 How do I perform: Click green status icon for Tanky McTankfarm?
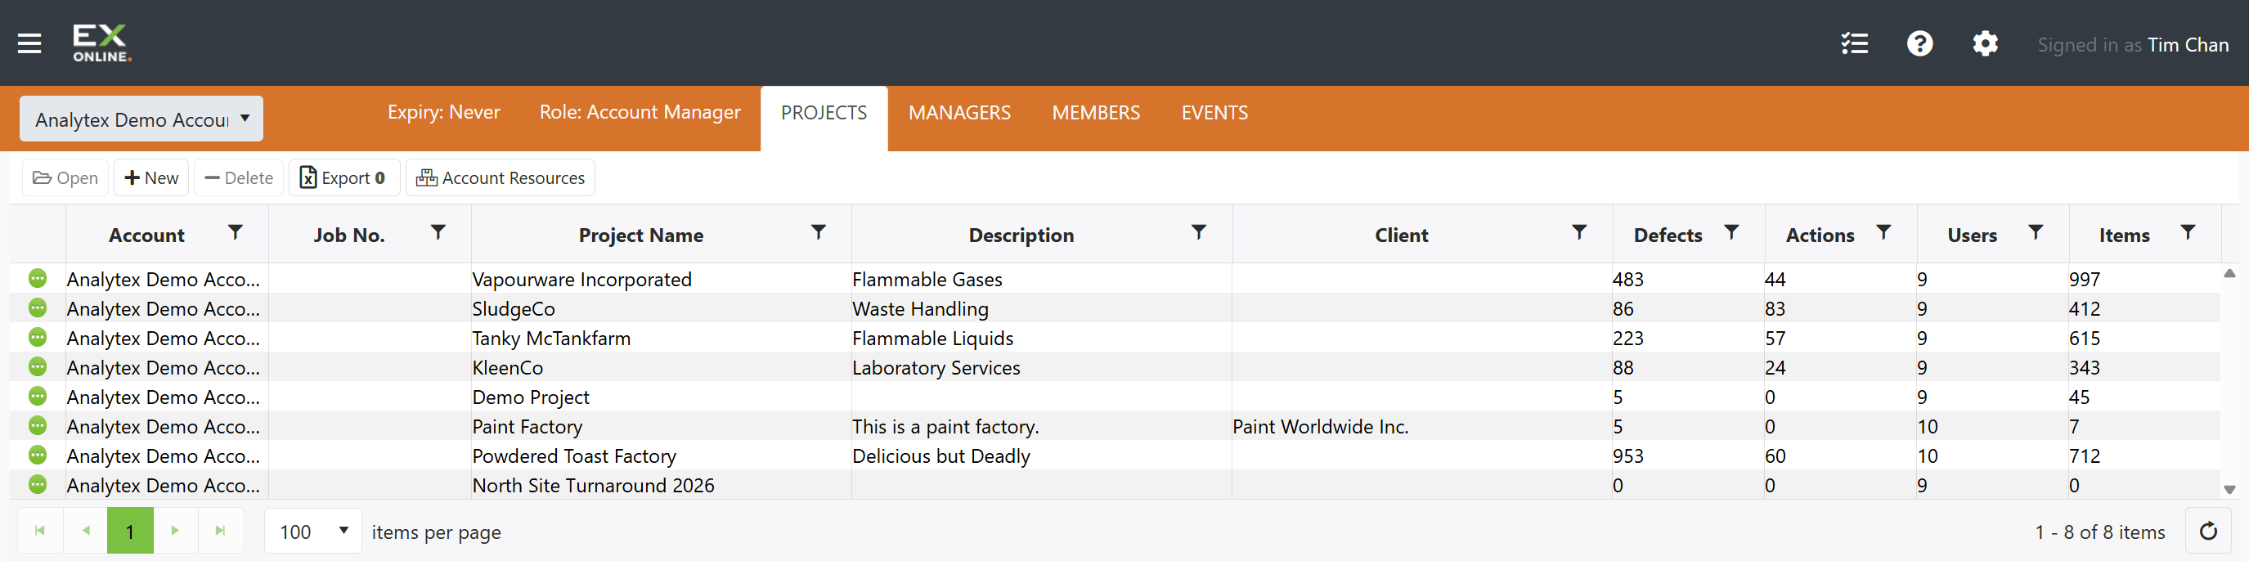click(38, 337)
